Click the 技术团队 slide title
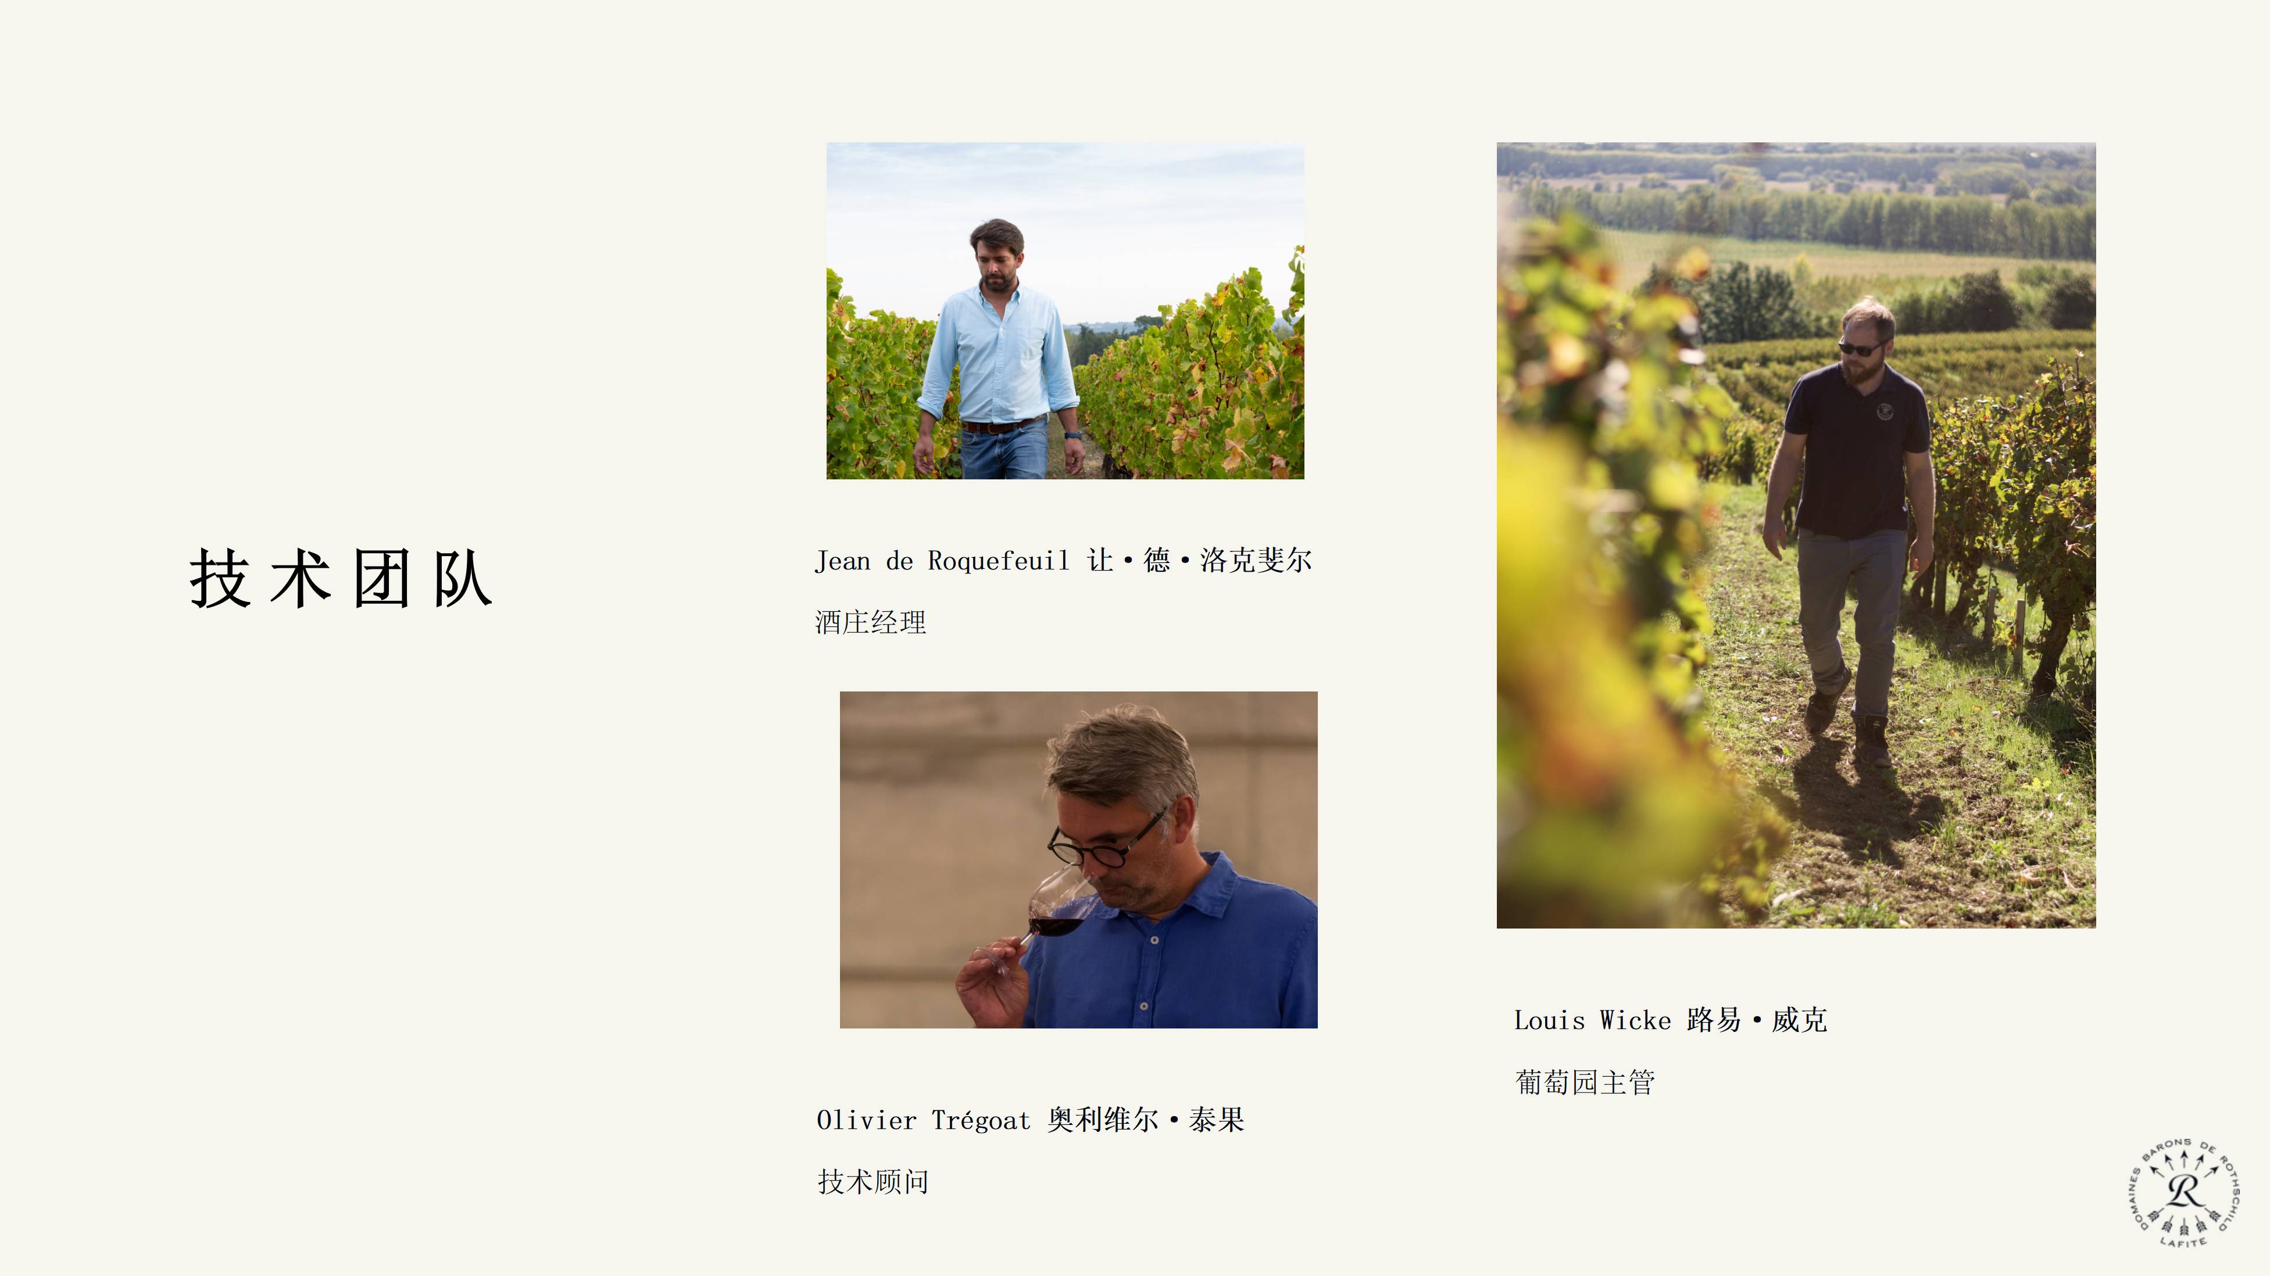This screenshot has width=2270, height=1276. pos(340,579)
